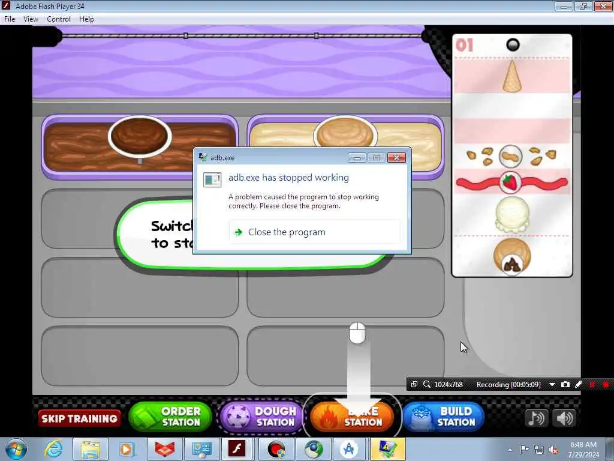Toggle the game music icon
This screenshot has width=614, height=461.
tap(535, 418)
